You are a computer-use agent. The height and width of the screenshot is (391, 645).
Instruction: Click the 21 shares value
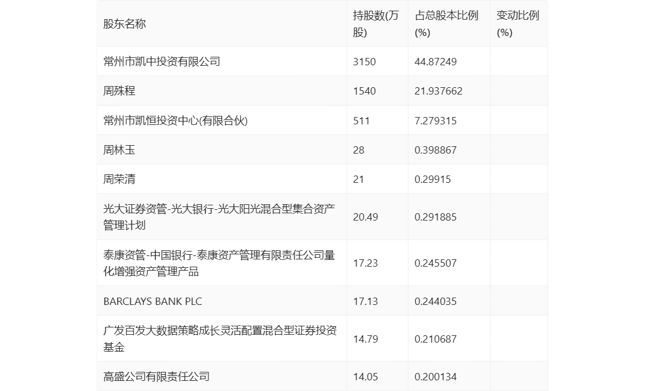point(358,179)
